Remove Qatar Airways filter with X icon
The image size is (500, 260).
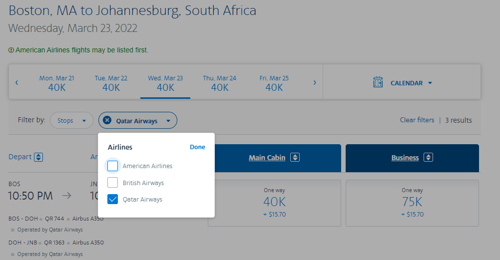107,120
